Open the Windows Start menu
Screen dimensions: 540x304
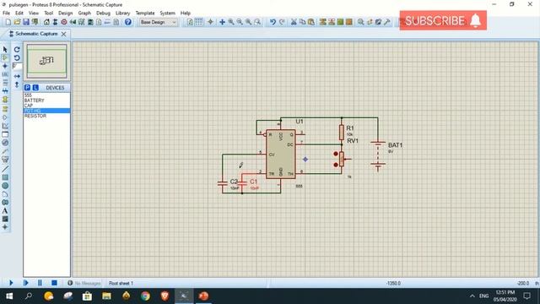point(9,296)
